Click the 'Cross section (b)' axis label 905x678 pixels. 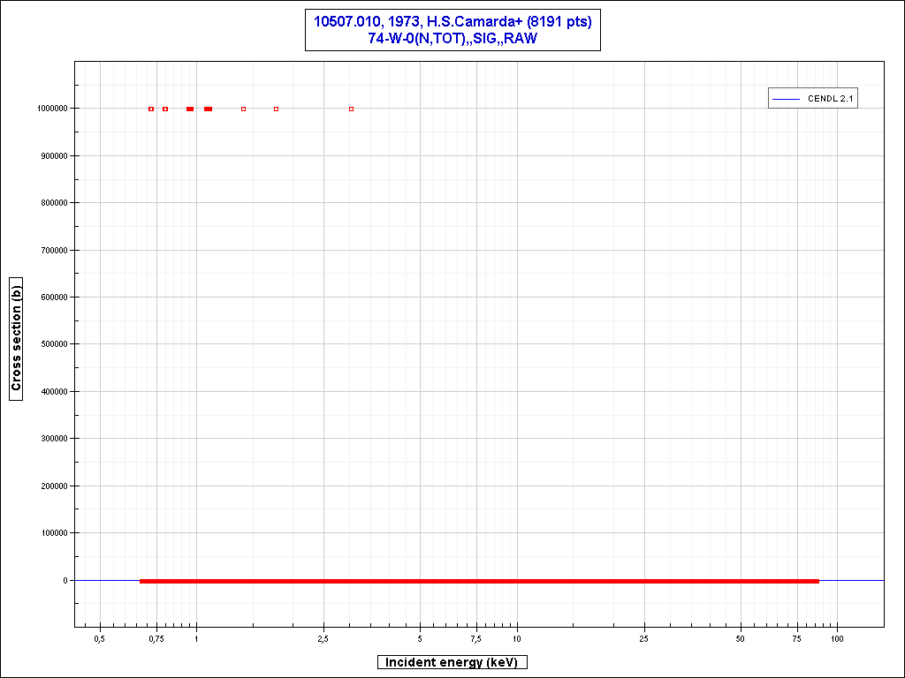(16, 338)
